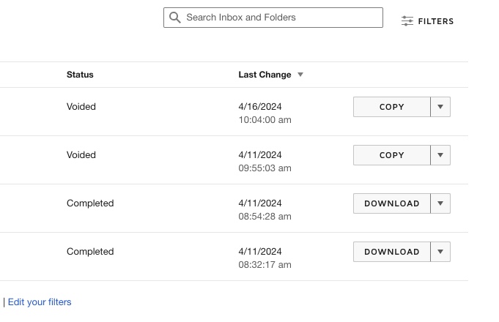The width and height of the screenshot is (499, 322).
Task: Select the Completed status in the 08:54:28 am row
Action: [90, 203]
